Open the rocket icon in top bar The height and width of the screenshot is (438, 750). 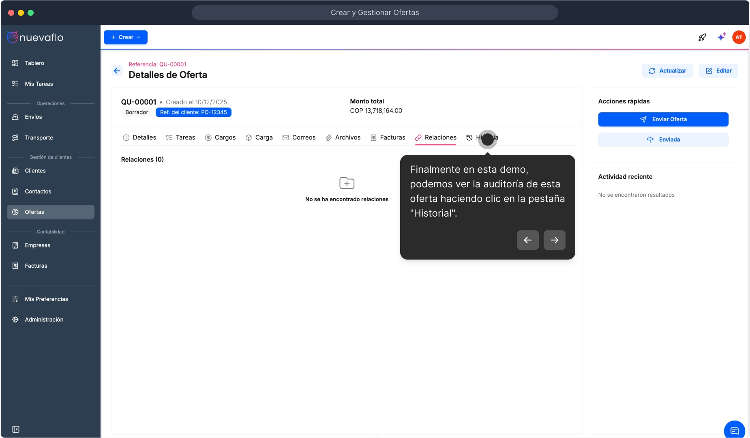pyautogui.click(x=702, y=37)
